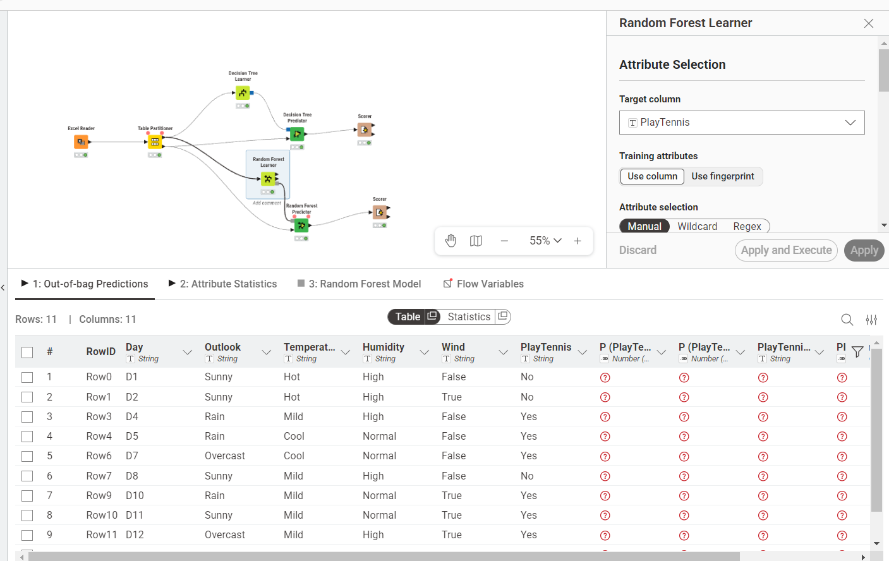Open the Flow Variables tab
889x561 pixels.
click(483, 284)
